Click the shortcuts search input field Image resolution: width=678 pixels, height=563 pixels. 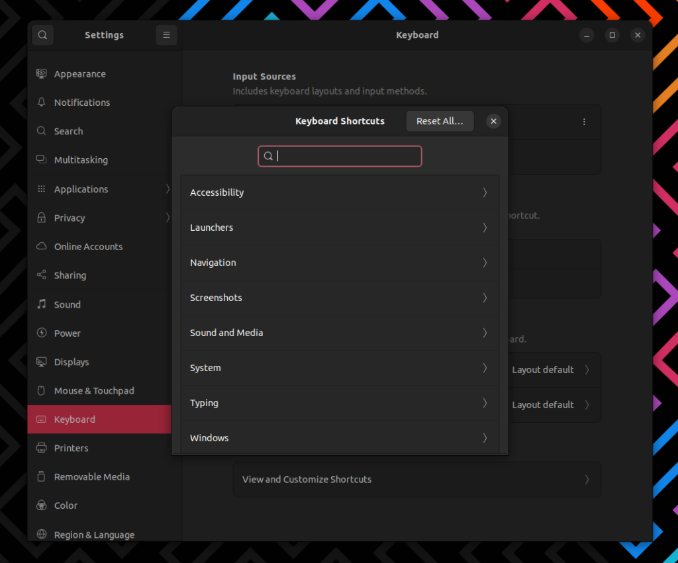[340, 156]
